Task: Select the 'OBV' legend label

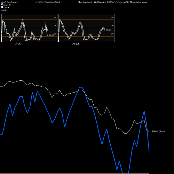Action: pos(6,10)
